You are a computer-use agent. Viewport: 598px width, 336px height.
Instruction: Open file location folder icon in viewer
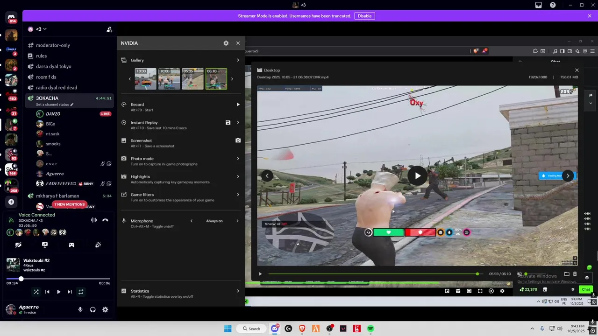(x=567, y=274)
